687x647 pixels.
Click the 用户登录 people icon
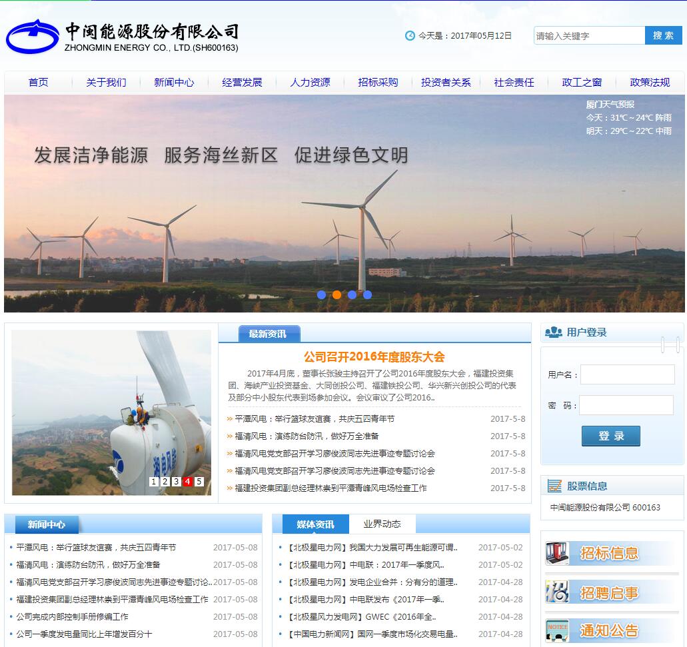coord(553,332)
